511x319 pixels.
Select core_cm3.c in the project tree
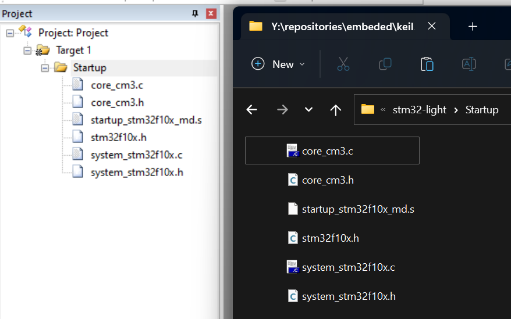pyautogui.click(x=117, y=85)
